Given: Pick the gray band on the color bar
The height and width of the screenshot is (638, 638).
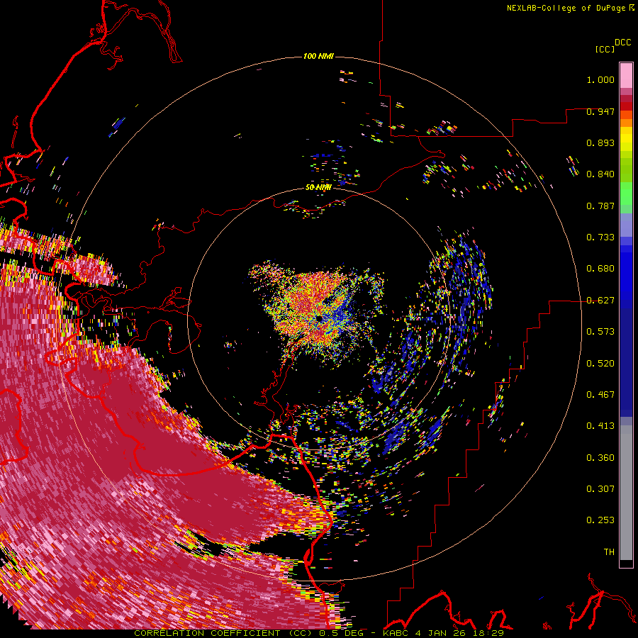Looking at the screenshot, I should click(x=626, y=493).
